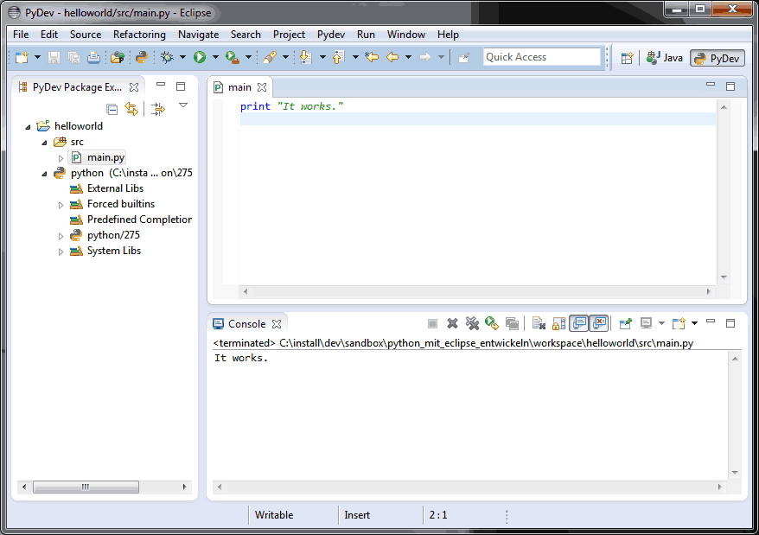The image size is (759, 535).
Task: Click Remove All Terminated Launches icon
Action: point(472,323)
